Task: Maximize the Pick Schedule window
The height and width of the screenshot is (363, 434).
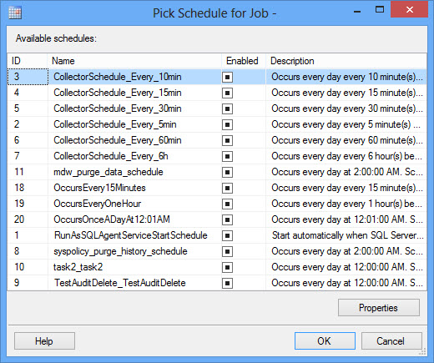Action: pyautogui.click(x=380, y=10)
